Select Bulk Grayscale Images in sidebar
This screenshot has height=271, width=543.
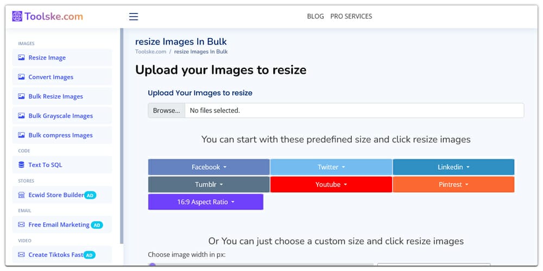pyautogui.click(x=62, y=116)
